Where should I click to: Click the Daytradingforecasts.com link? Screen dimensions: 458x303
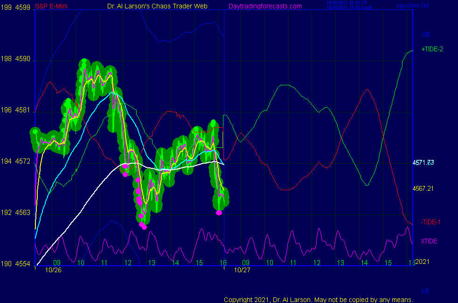tap(264, 6)
